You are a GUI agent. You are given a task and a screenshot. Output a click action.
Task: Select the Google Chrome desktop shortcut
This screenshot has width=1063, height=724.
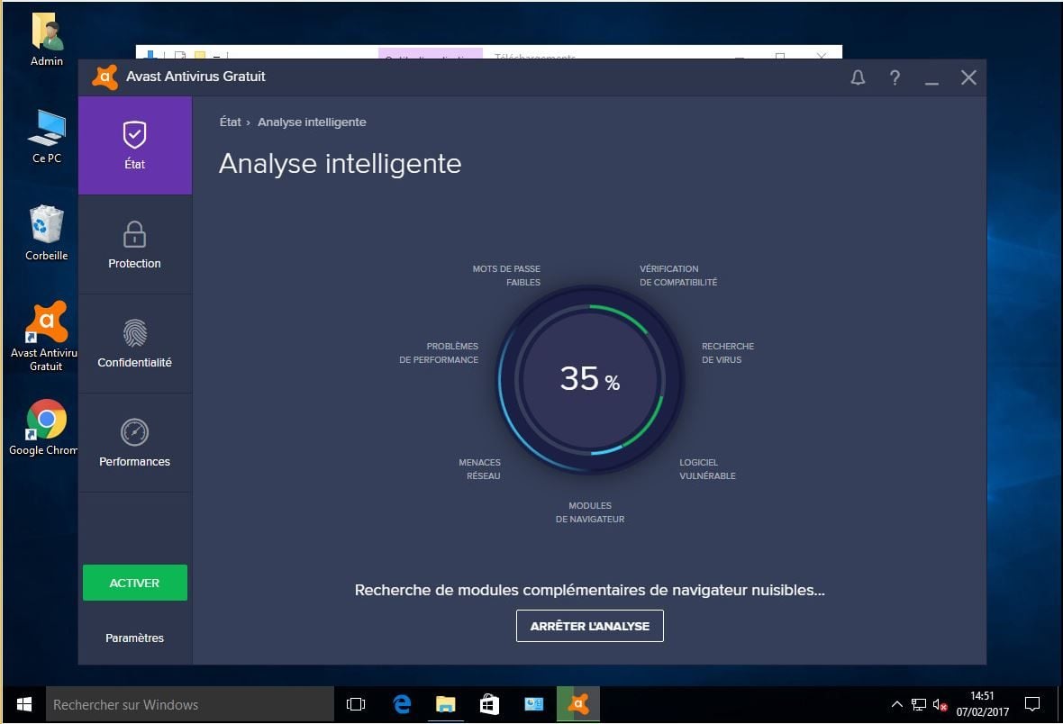[45, 428]
